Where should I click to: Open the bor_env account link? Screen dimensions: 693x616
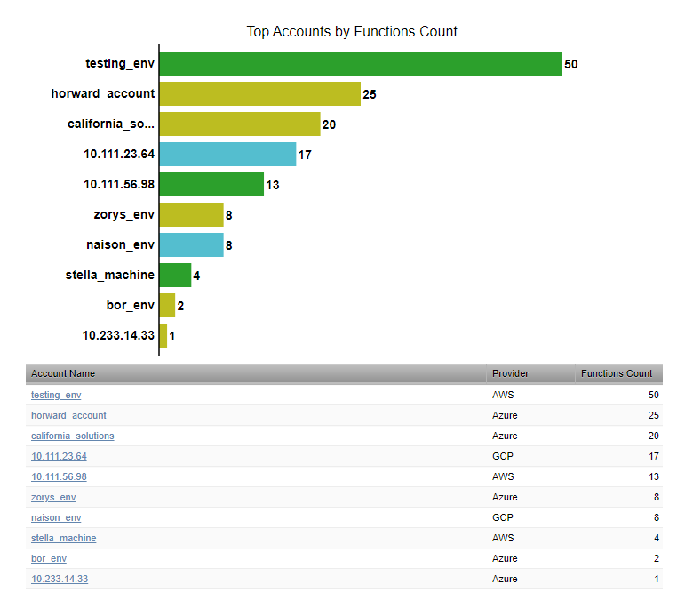pos(49,558)
